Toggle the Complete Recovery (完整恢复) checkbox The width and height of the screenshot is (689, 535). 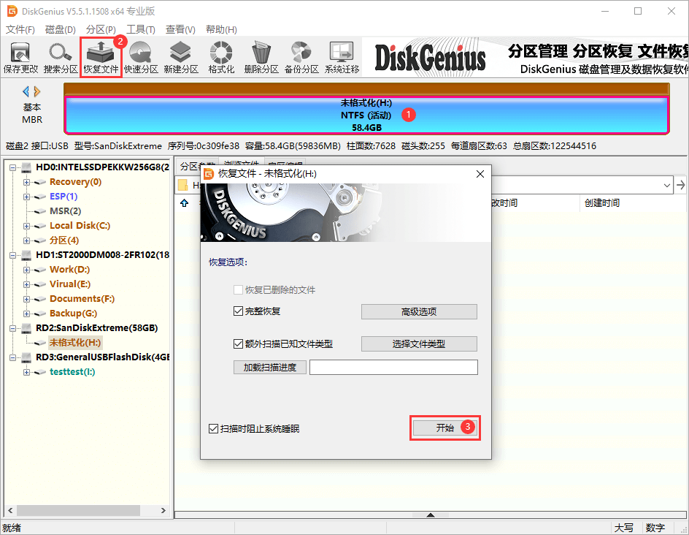(238, 311)
